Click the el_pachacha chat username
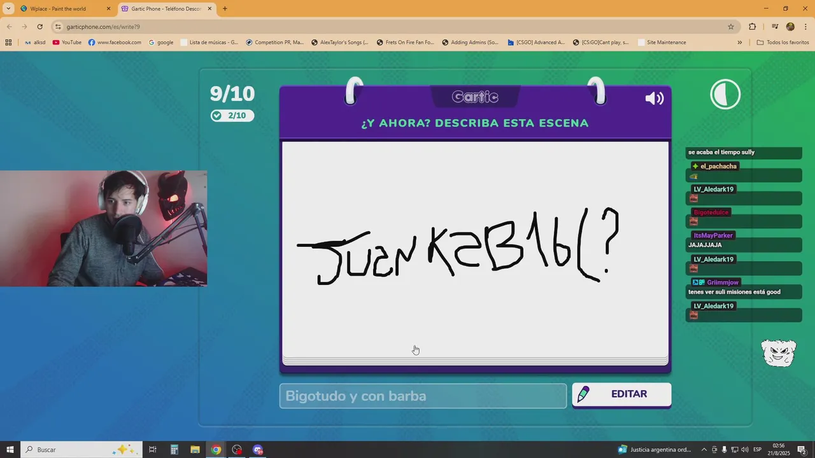 pos(718,166)
